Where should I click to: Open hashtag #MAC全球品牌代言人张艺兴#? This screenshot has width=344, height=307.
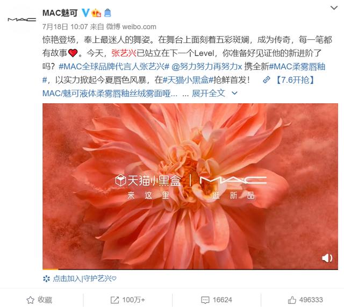pyautogui.click(x=114, y=67)
